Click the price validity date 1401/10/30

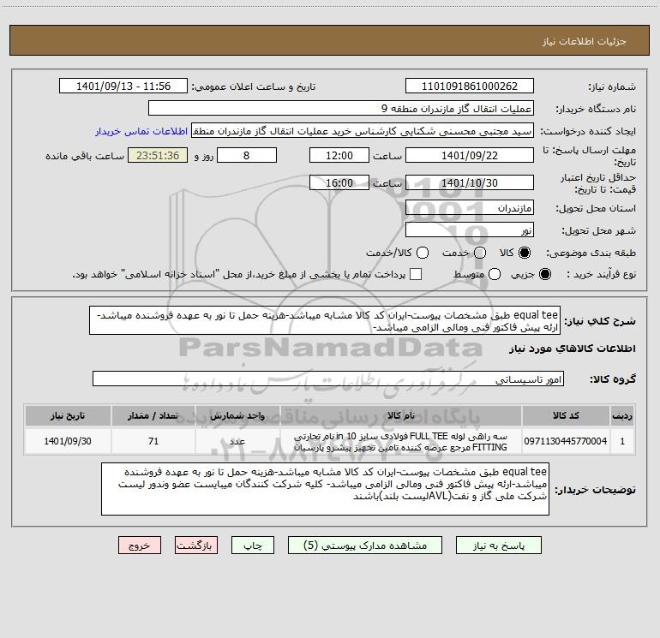click(x=470, y=182)
